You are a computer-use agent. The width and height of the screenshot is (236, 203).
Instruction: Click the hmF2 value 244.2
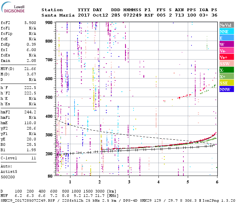pyautogui.click(x=30, y=112)
